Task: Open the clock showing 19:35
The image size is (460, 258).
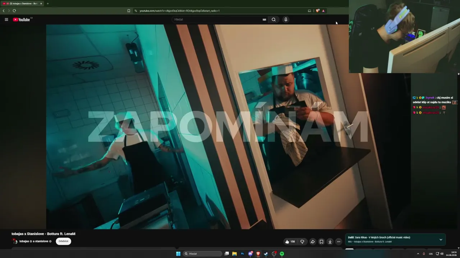Action: tap(451, 254)
